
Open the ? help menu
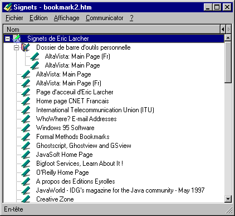[x=131, y=18]
